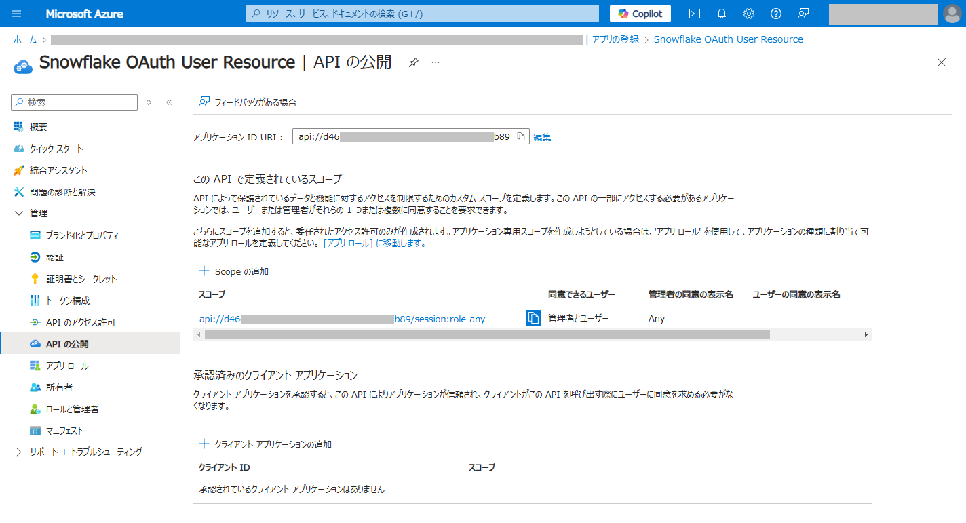Open Cloud Shell from the top bar
The width and height of the screenshot is (966, 523).
(x=694, y=14)
